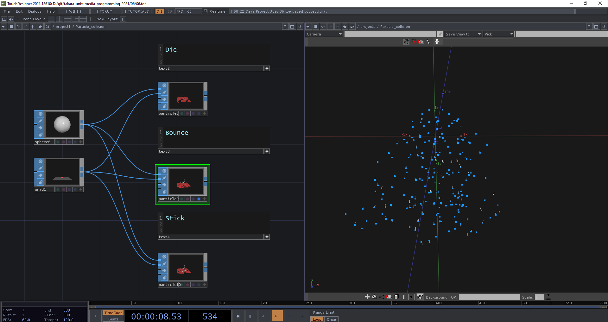Switch timeline display to Beats

pyautogui.click(x=113, y=319)
